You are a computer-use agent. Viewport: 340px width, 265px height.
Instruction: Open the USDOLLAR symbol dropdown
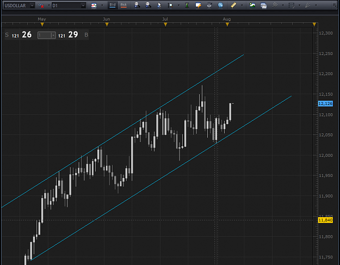[32, 5]
